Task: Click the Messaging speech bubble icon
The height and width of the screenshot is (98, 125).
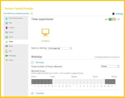Action: tap(7, 56)
